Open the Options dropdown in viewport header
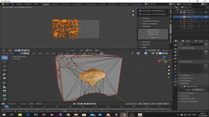Image resolution: width=209 pixels, height=117 pixels. point(166,50)
